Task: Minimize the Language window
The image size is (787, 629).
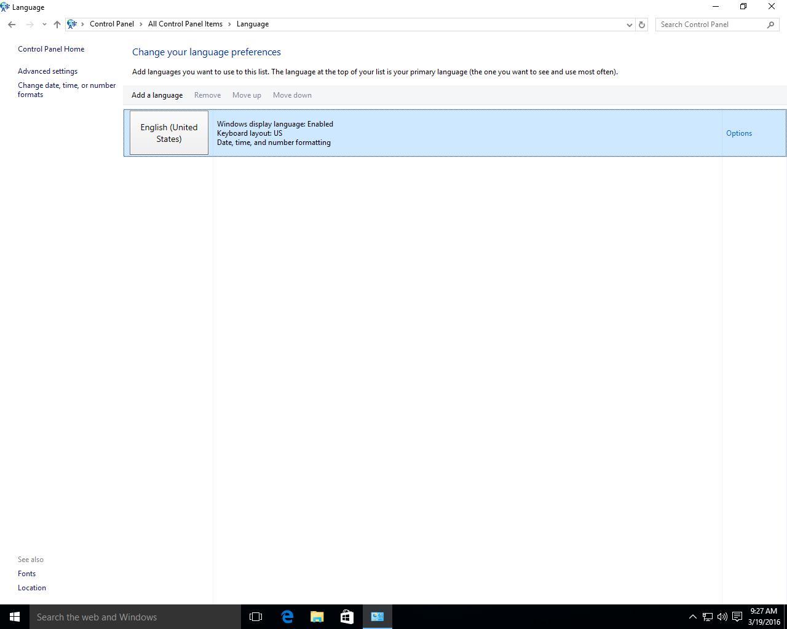Action: click(715, 7)
